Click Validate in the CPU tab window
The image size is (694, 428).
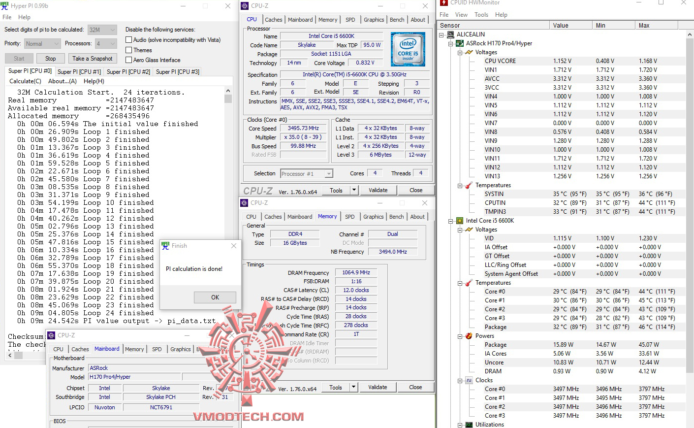378,190
